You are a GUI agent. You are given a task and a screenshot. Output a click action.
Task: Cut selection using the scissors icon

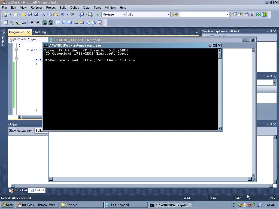pos(43,14)
